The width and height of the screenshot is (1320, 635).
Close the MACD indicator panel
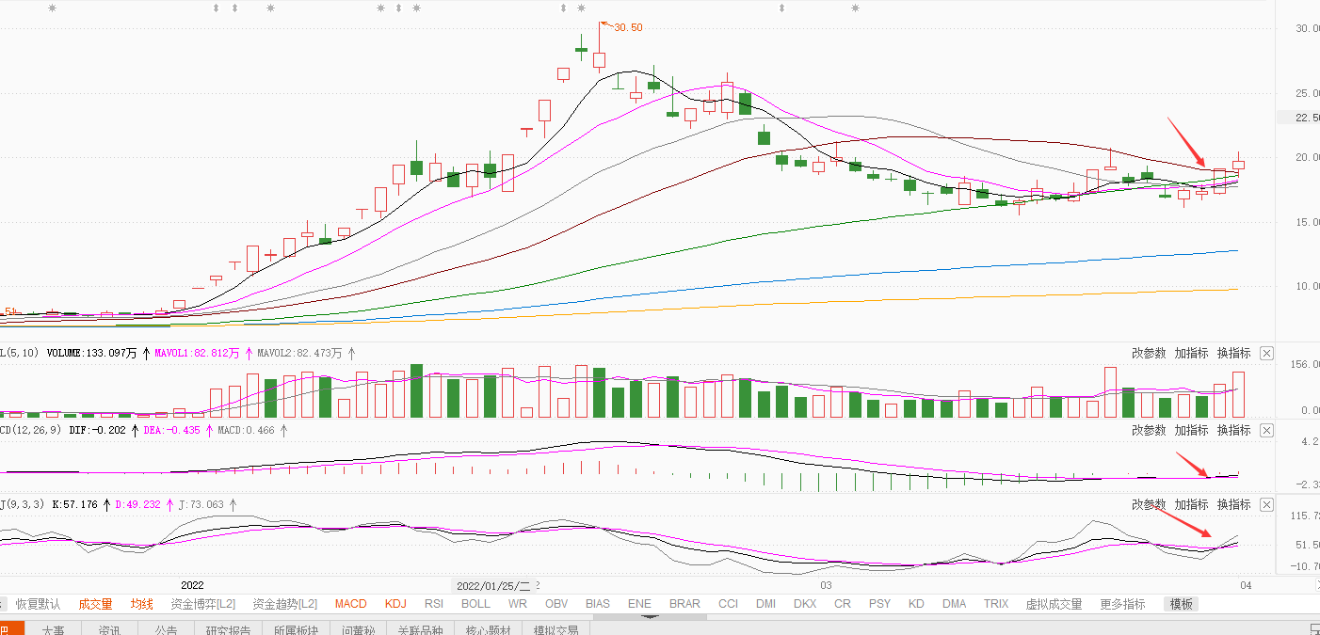1266,430
